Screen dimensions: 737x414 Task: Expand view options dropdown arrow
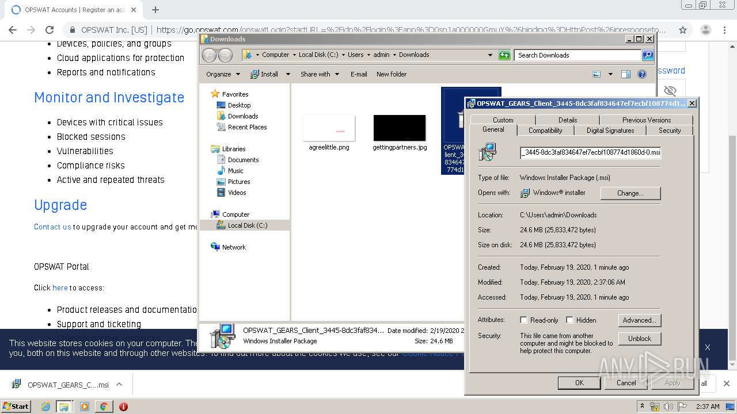[x=609, y=74]
